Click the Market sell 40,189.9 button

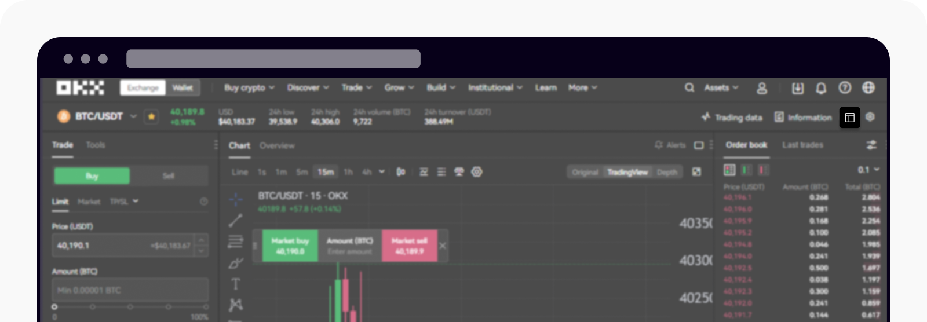tap(410, 246)
